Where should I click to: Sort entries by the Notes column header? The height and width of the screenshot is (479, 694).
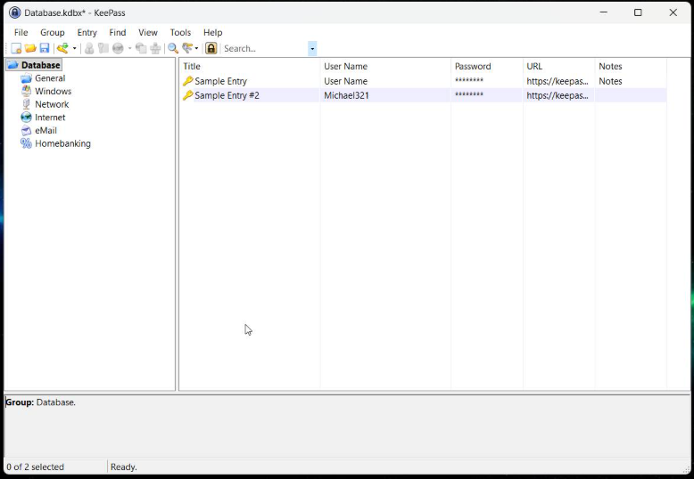632,66
